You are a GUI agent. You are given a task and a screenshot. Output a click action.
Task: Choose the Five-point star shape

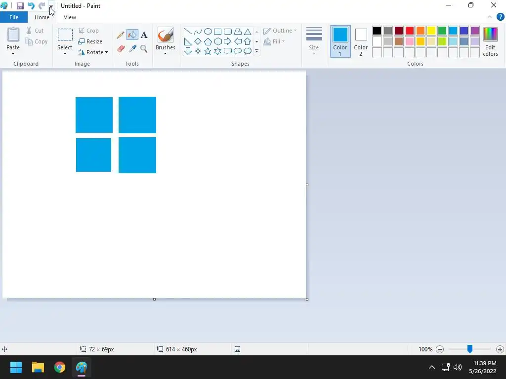pyautogui.click(x=208, y=51)
